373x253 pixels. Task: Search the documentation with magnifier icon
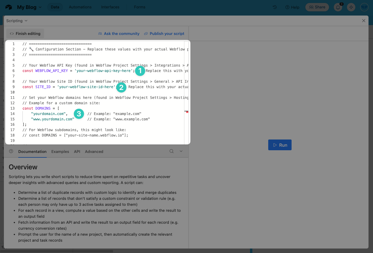tap(172, 151)
